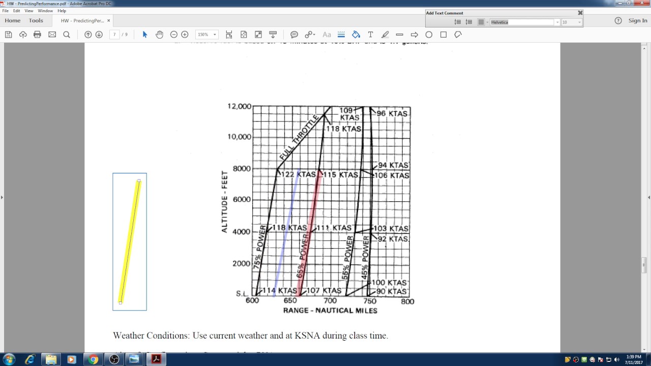
Task: Fit one full page to window
Action: (x=244, y=35)
